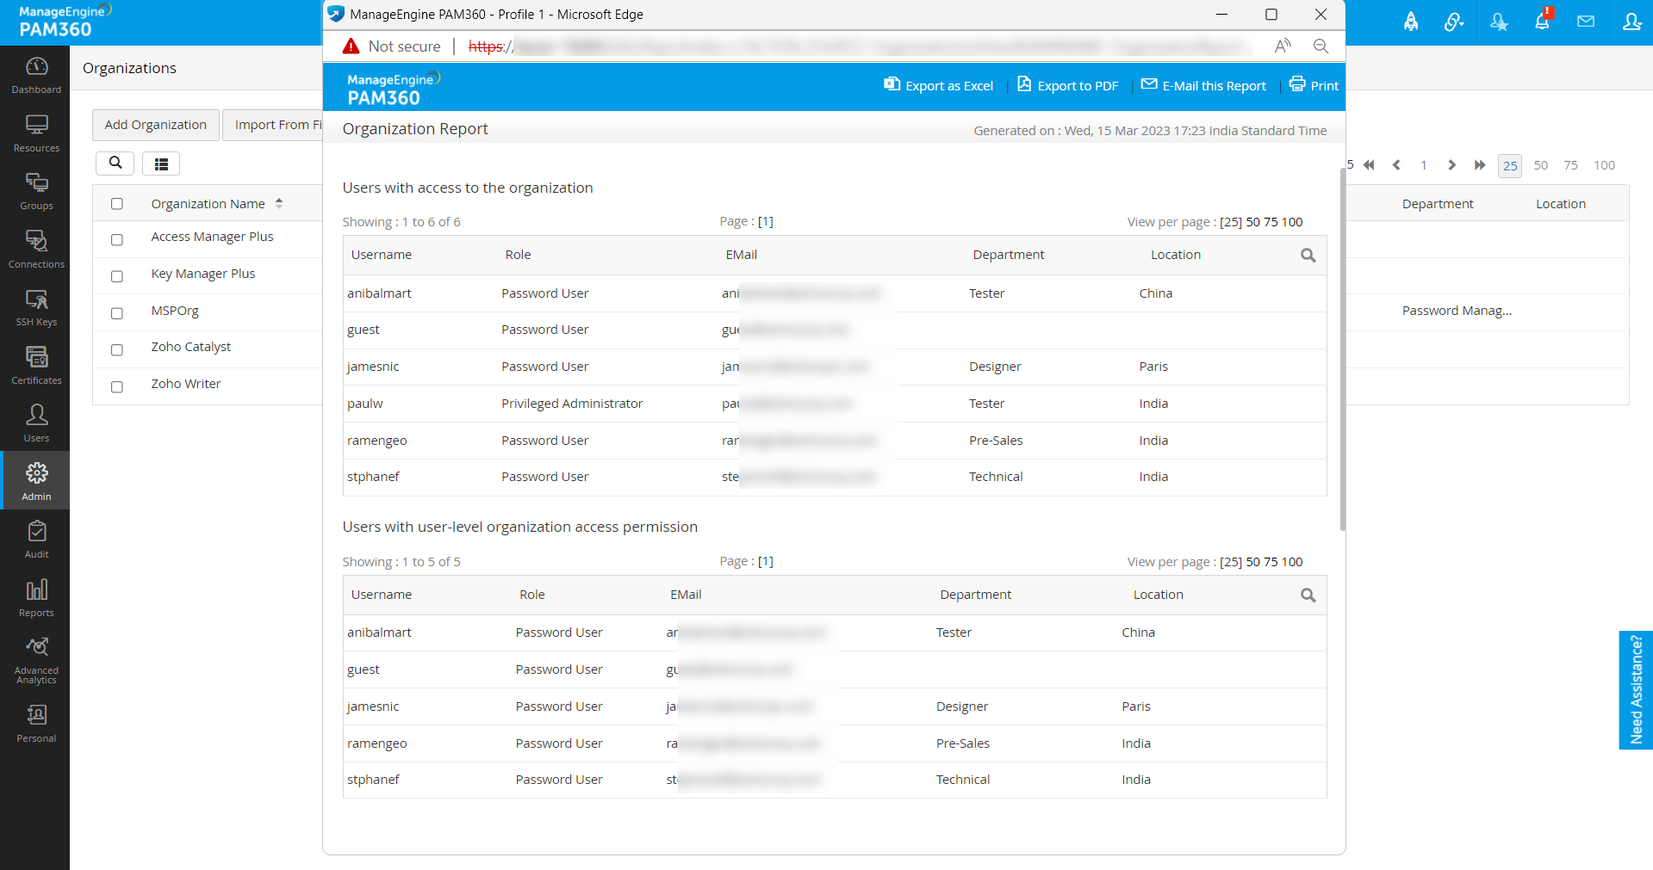Image resolution: width=1653 pixels, height=870 pixels.
Task: Click Export as Excel
Action: click(939, 85)
